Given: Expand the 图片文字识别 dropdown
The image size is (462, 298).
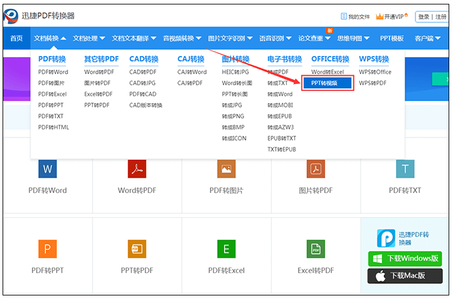Looking at the screenshot, I should coord(230,38).
